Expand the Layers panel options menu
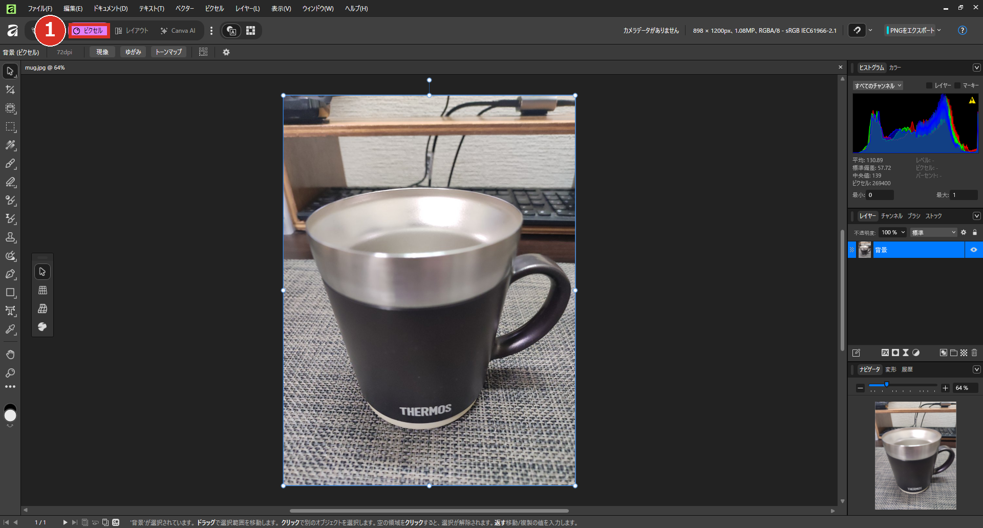The height and width of the screenshot is (528, 983). [976, 216]
